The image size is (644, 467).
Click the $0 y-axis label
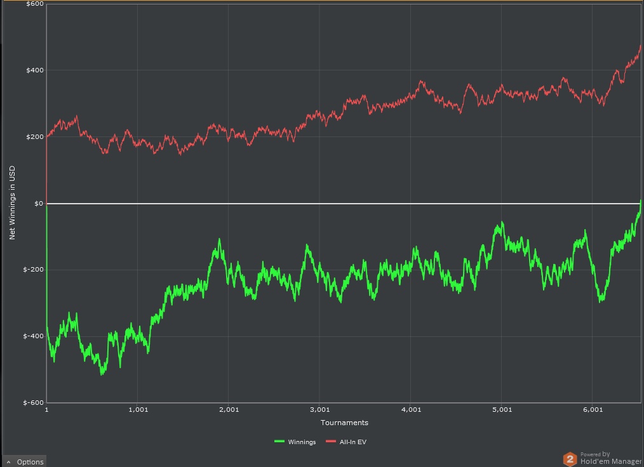point(38,204)
